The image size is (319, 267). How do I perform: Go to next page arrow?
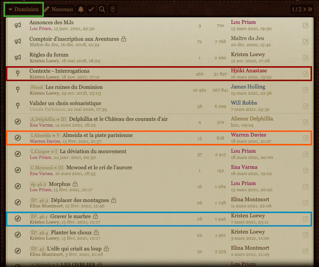[x=304, y=9]
